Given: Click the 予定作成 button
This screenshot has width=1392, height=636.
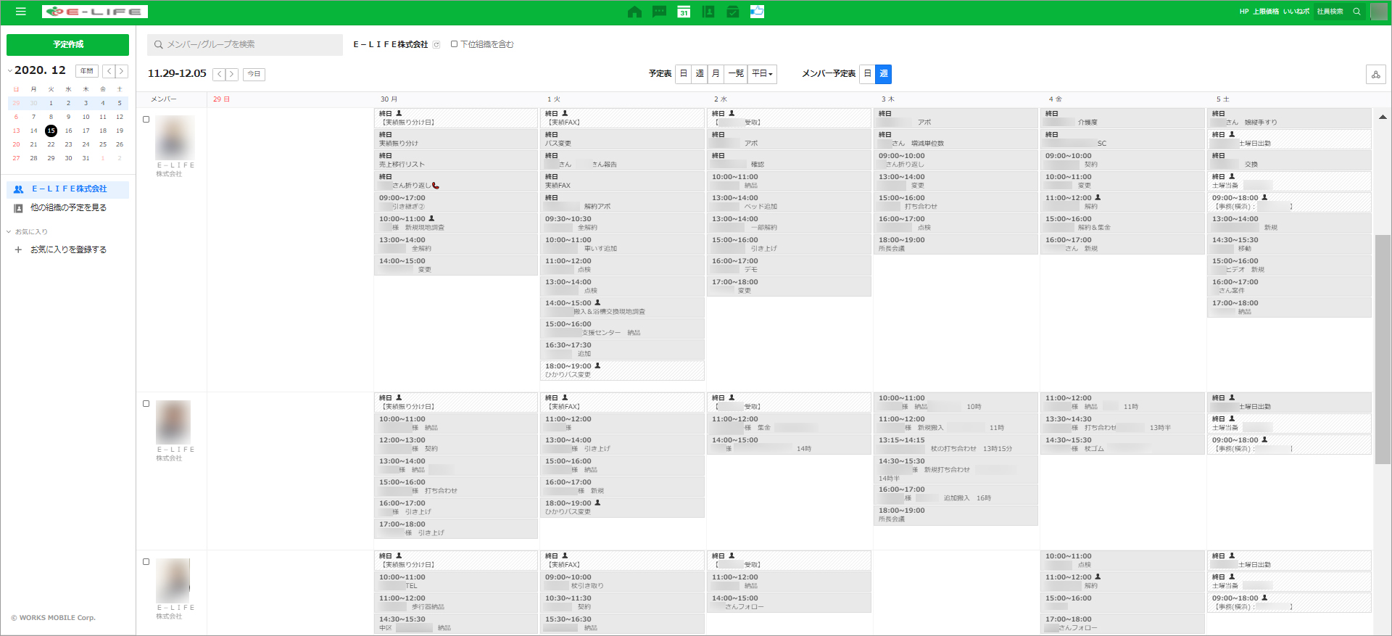Looking at the screenshot, I should point(67,45).
